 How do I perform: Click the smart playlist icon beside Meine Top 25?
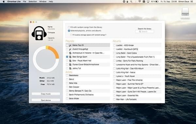tap(70, 45)
